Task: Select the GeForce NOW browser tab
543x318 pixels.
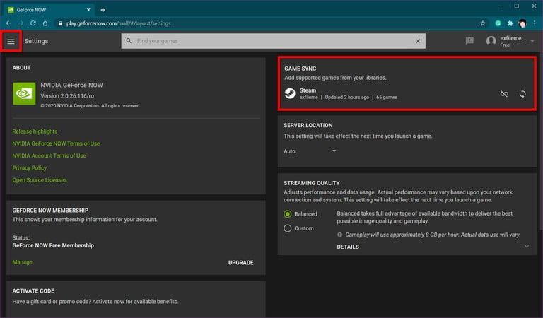Action: click(x=49, y=10)
